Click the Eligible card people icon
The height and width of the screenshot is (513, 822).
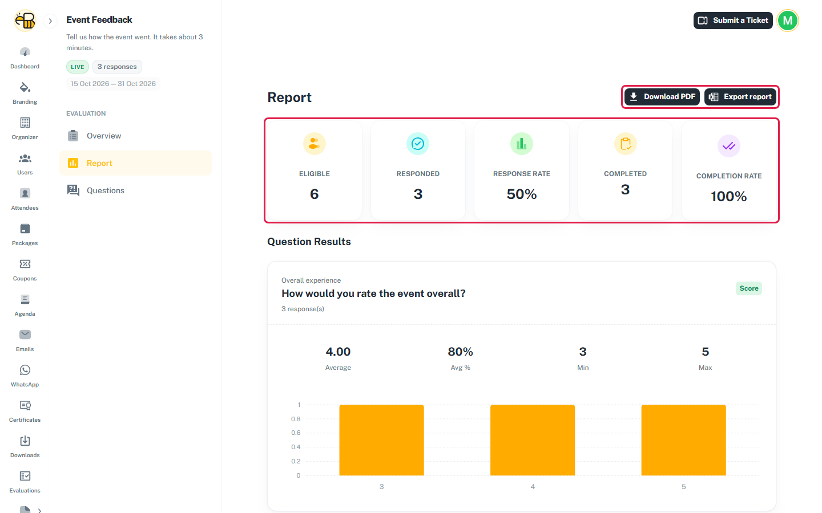click(x=315, y=144)
